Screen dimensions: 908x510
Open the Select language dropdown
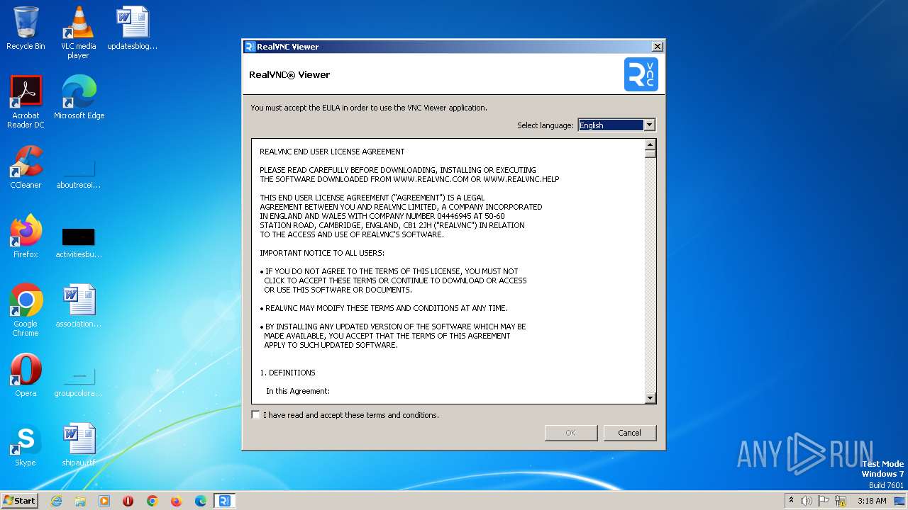coord(616,125)
